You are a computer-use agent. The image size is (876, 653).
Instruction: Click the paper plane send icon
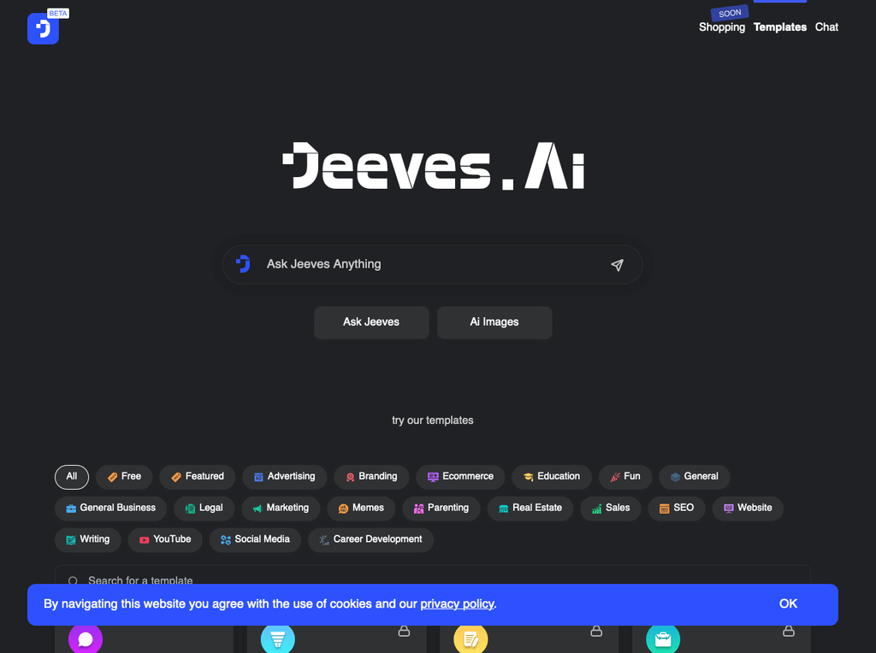[617, 265]
